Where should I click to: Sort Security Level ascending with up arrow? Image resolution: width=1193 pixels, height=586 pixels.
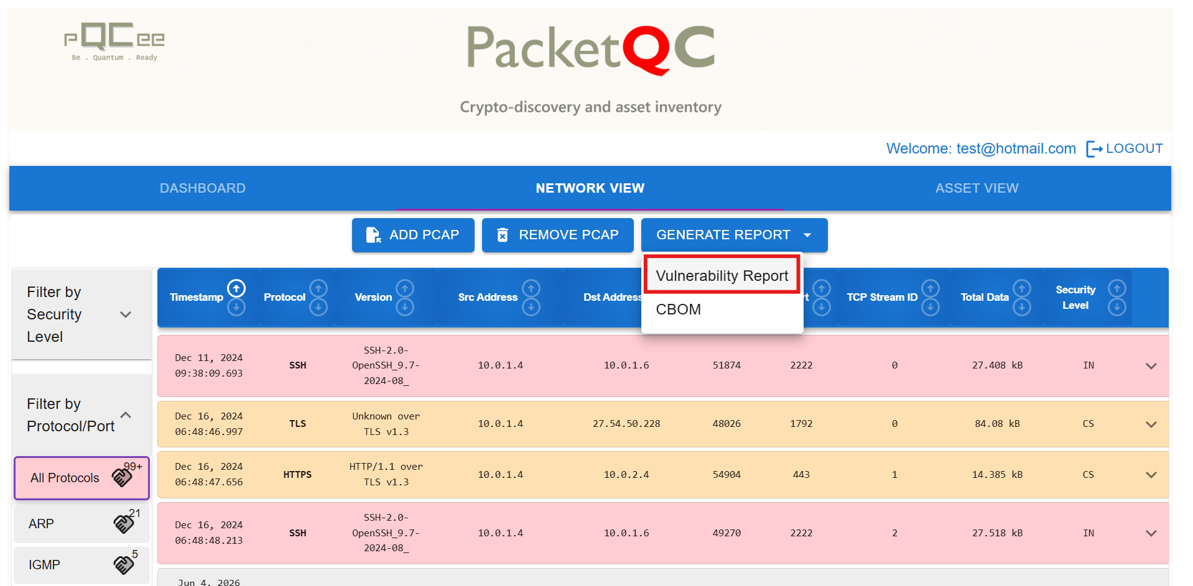point(1117,288)
